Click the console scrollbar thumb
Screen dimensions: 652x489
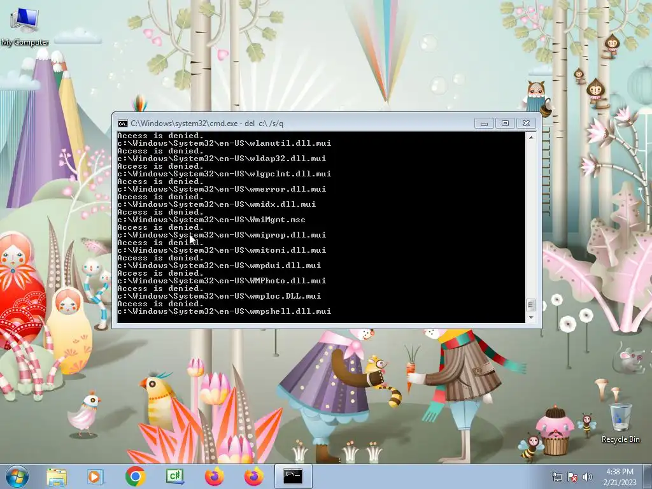pos(530,305)
